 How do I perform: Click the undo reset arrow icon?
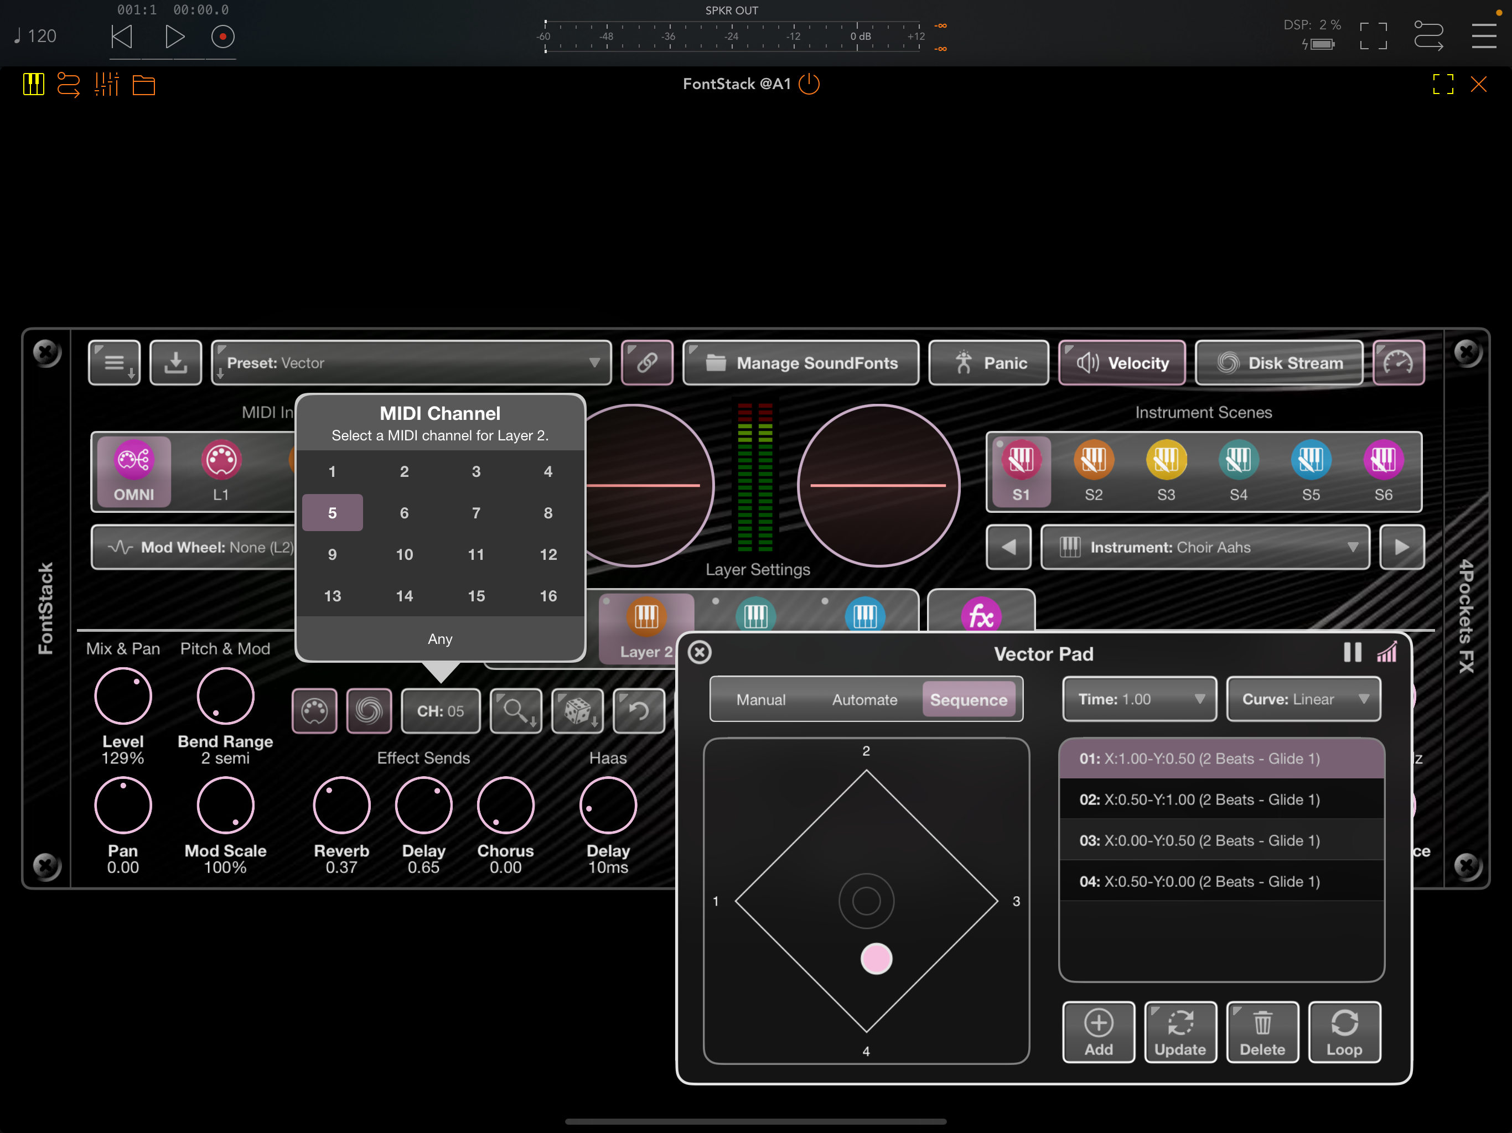click(639, 711)
